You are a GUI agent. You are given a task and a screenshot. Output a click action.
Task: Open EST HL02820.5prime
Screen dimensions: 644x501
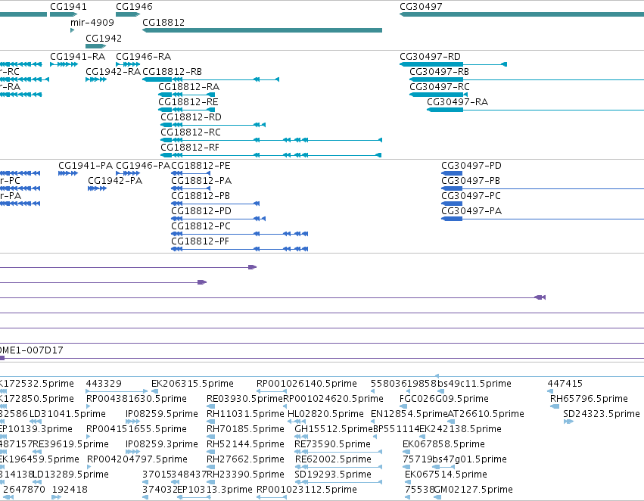(325, 414)
